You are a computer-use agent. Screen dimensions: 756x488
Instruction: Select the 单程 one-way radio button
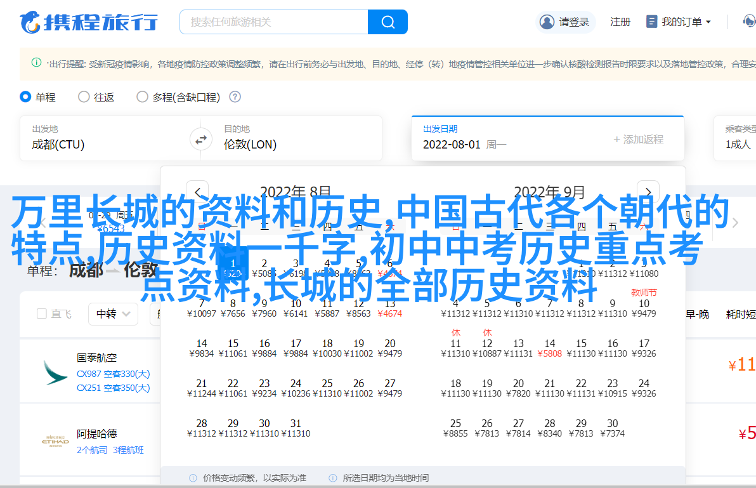pyautogui.click(x=25, y=97)
